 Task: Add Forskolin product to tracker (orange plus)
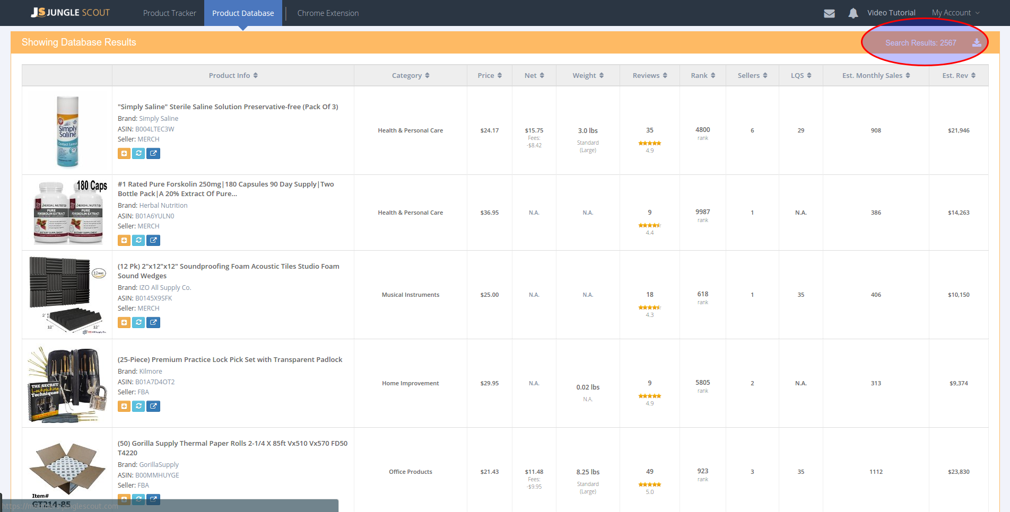[x=124, y=240]
